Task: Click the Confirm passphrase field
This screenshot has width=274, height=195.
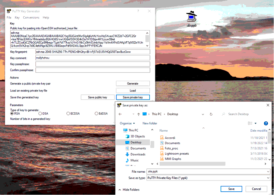Action: (93, 70)
